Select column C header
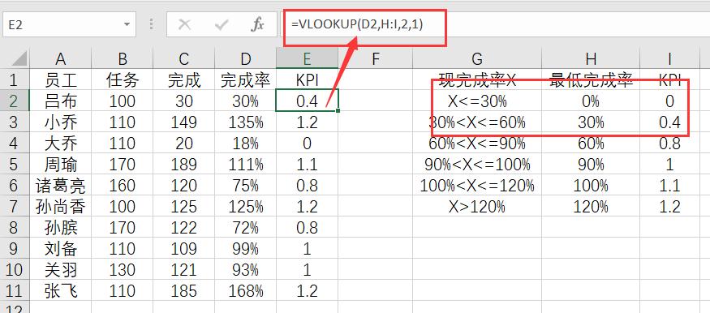The width and height of the screenshot is (710, 313). (184, 58)
